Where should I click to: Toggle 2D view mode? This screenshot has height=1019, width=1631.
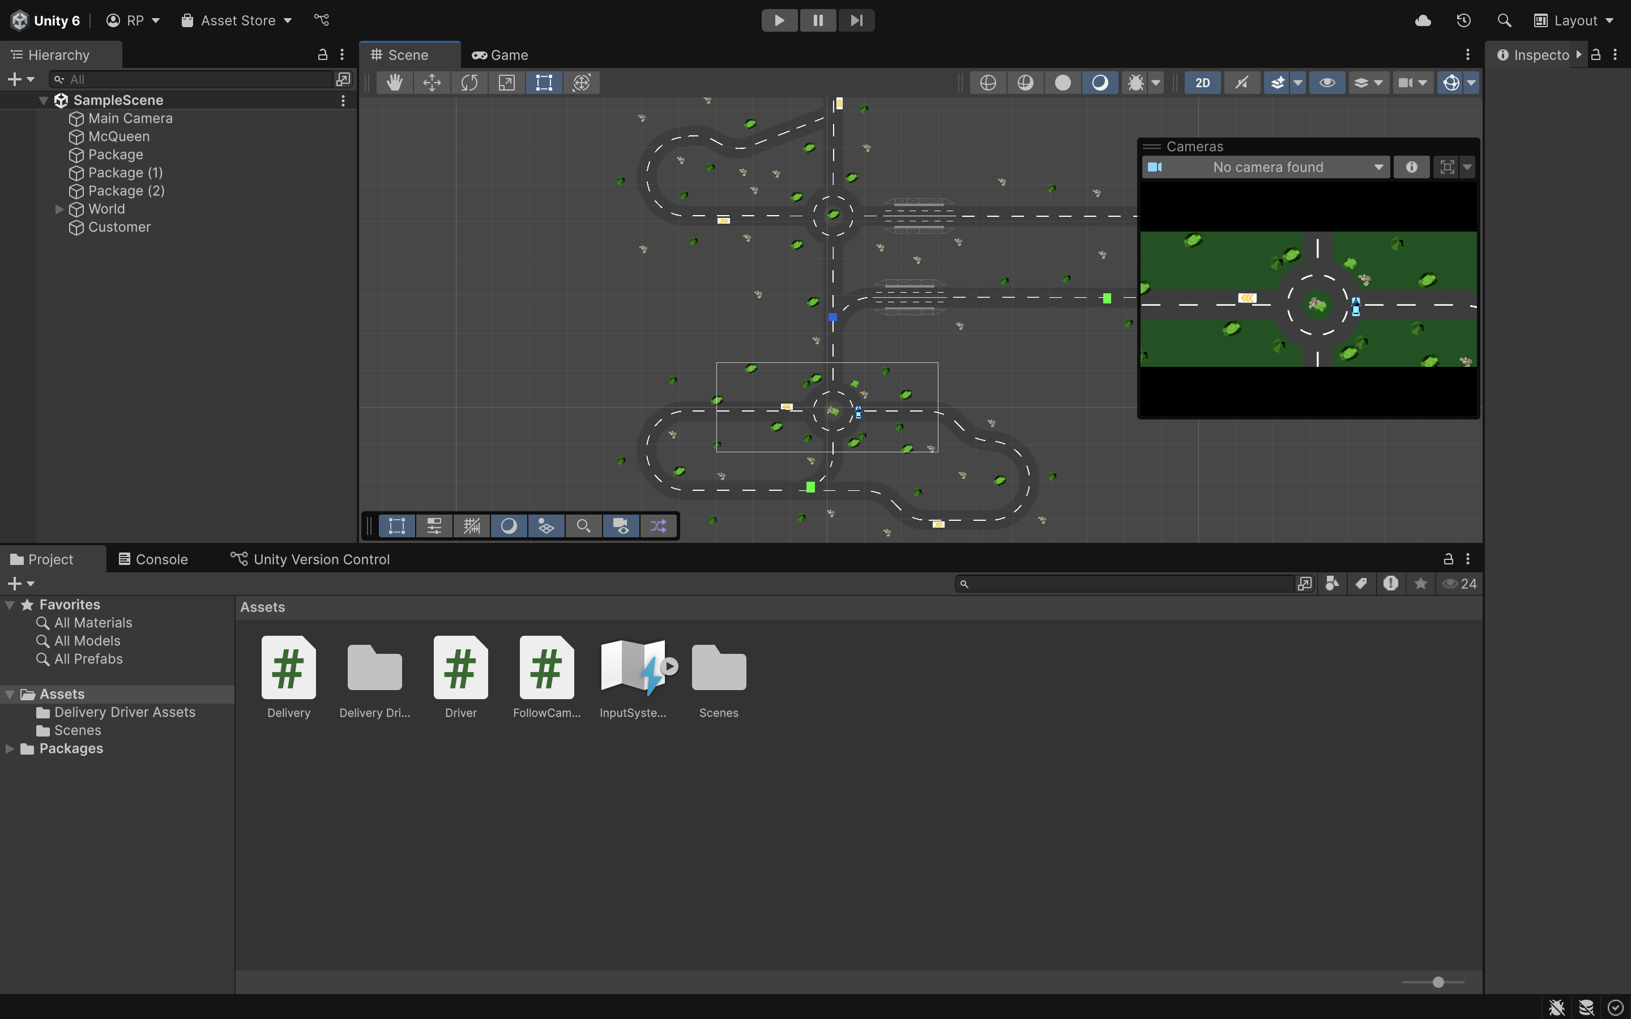1202,83
